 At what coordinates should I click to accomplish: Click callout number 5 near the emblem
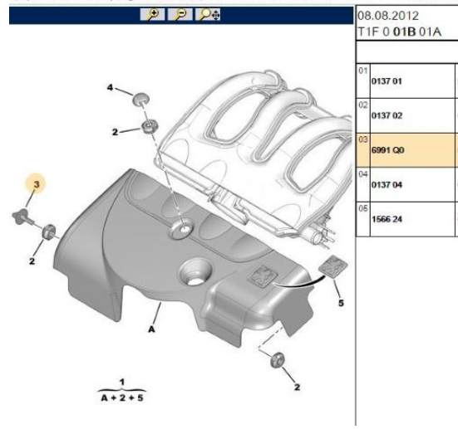[341, 304]
